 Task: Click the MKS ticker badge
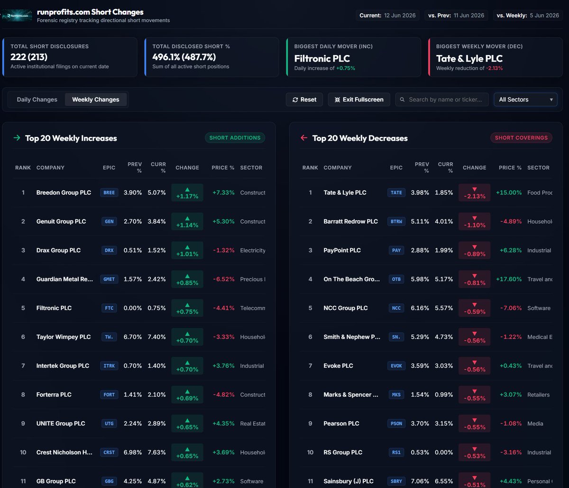point(396,395)
